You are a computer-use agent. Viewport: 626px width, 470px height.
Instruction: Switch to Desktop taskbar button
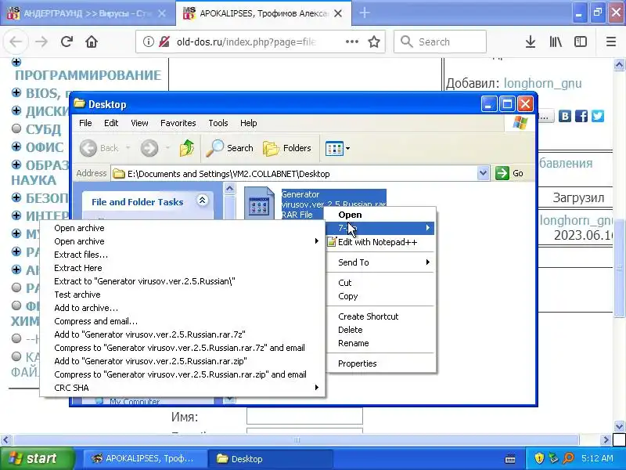[270, 458]
